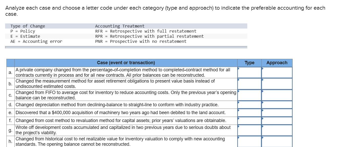
Task: Open Type dropdown for case h
Action: (x=249, y=141)
